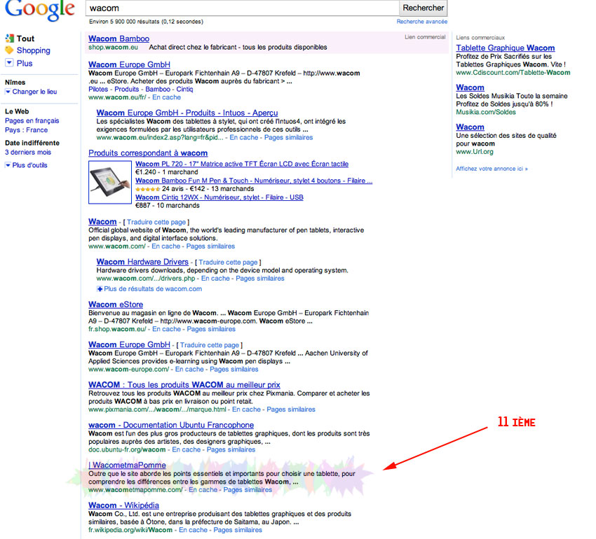This screenshot has width=596, height=539.
Task: Open En cache for www.wacometmapomme.com
Action: (x=203, y=490)
